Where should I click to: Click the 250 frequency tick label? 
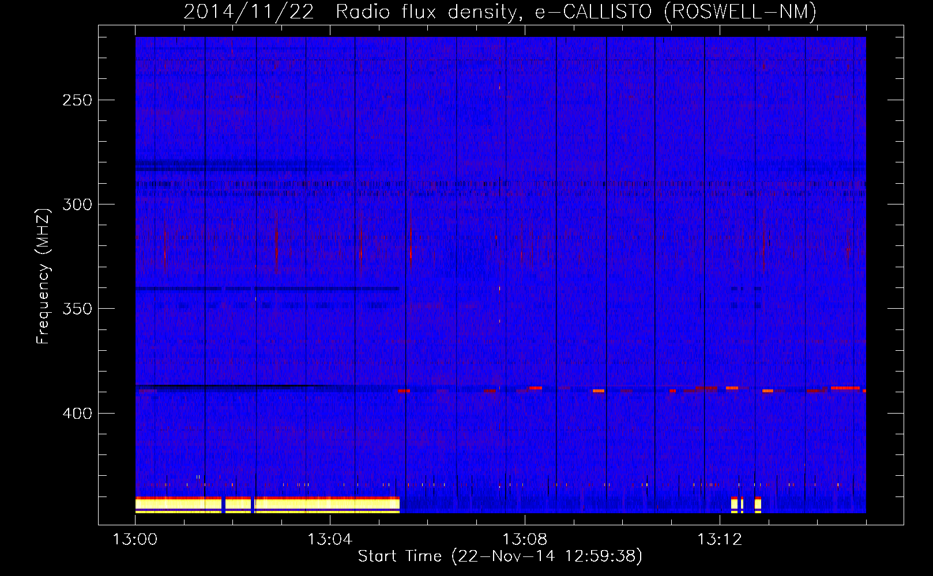[x=77, y=100]
